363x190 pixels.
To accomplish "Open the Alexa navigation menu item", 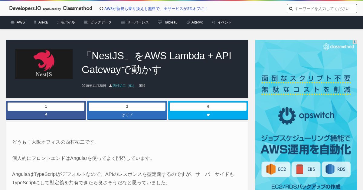I will click(x=43, y=22).
